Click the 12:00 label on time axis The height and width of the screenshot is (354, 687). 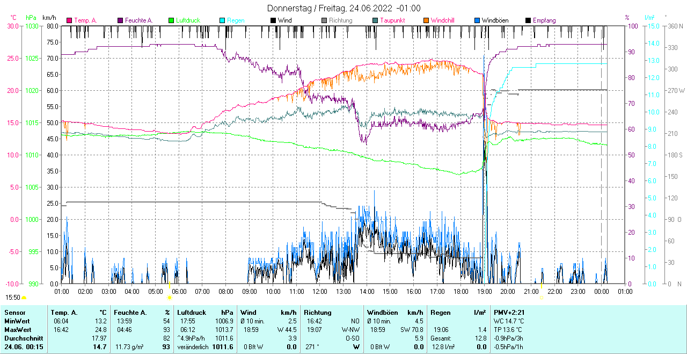click(320, 291)
